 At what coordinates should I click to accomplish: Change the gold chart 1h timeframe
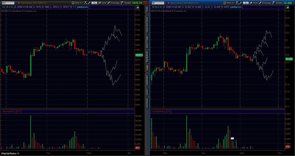click(x=94, y=3)
